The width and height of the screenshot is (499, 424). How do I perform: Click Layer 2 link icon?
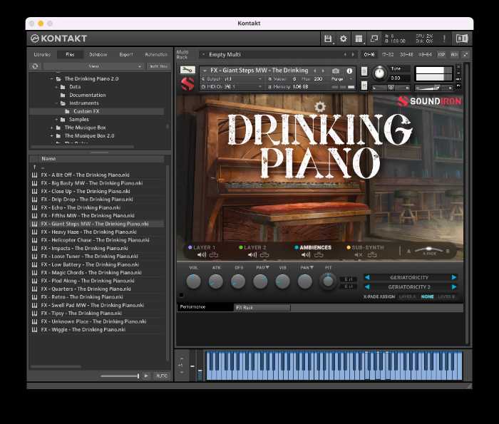click(264, 255)
